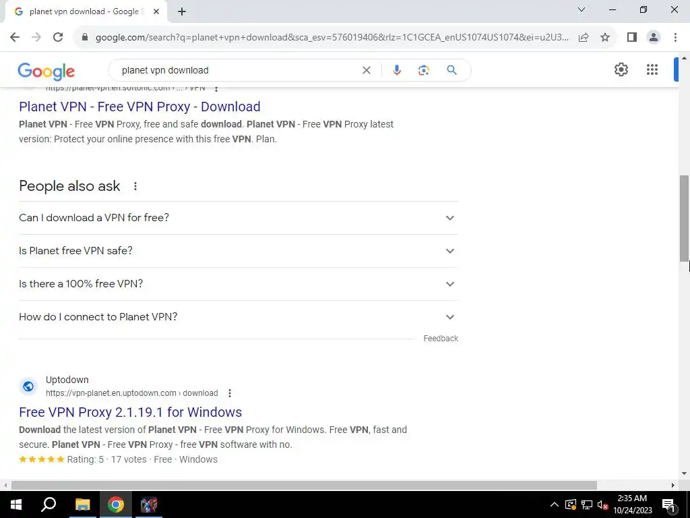Open People also ask options menu

(x=135, y=186)
